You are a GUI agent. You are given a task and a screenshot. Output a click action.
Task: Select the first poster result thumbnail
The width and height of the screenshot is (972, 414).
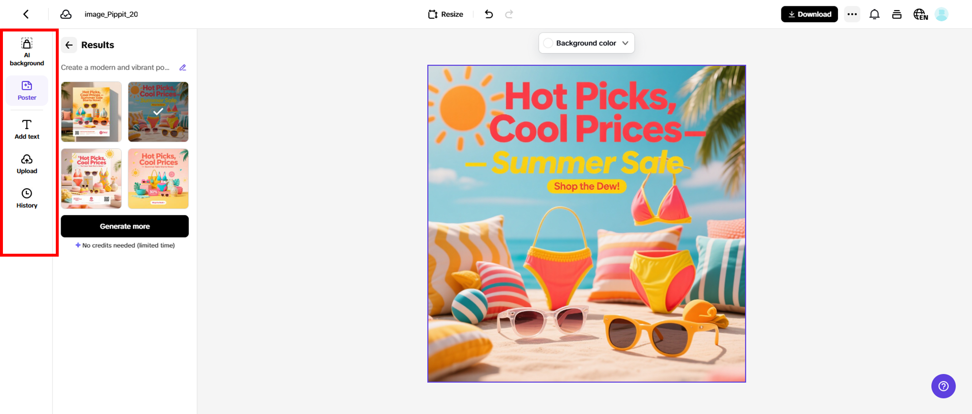(91, 112)
